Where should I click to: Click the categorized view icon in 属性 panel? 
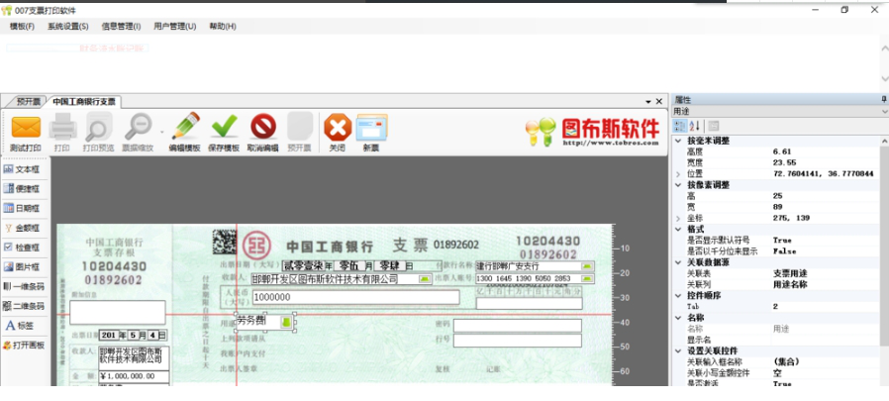coord(679,126)
